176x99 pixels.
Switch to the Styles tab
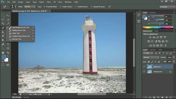[x=156, y=31]
